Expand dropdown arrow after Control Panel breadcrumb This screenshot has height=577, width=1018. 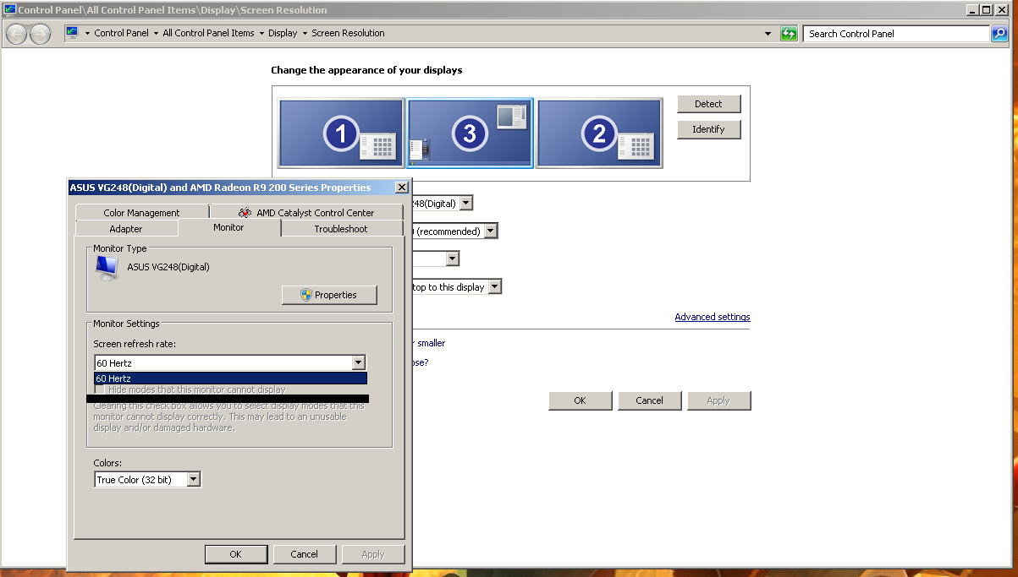coord(156,34)
